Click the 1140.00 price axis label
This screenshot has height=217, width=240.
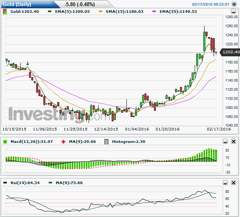pyautogui.click(x=231, y=81)
